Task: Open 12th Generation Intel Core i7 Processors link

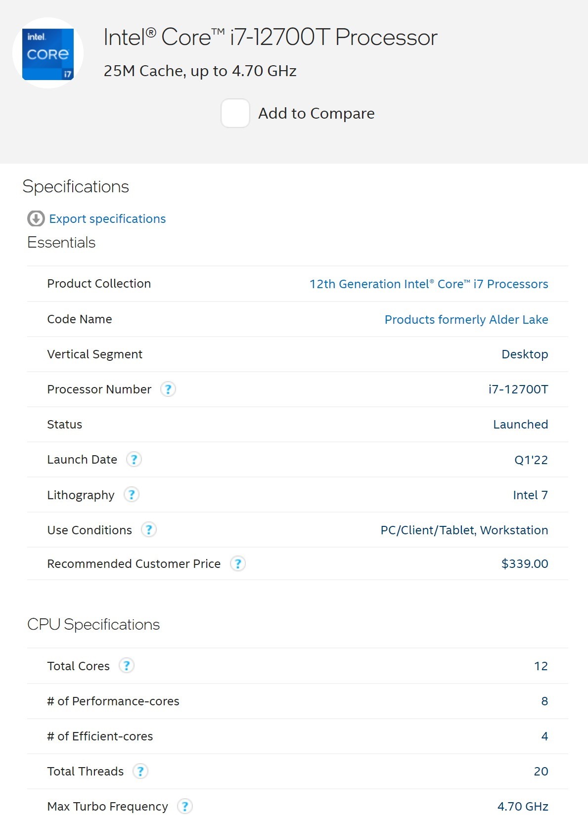Action: click(428, 284)
